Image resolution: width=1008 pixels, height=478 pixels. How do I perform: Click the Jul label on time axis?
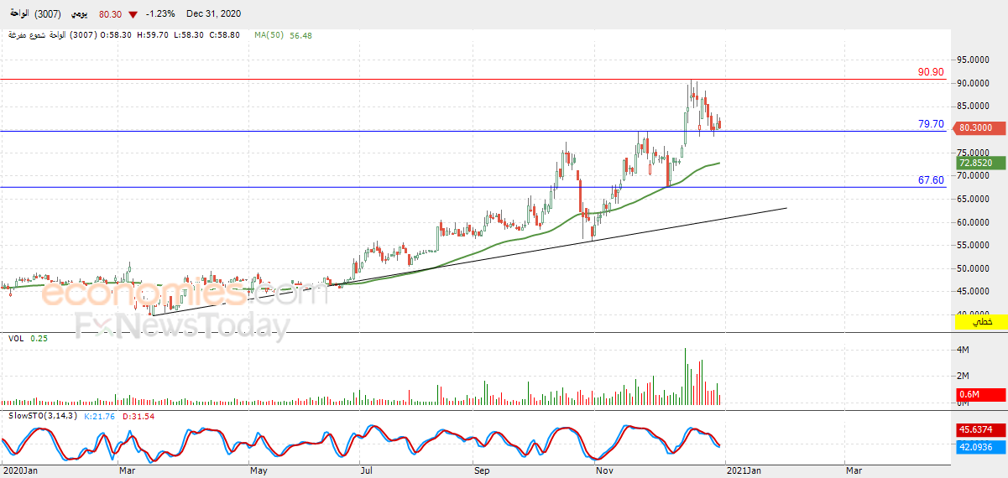pyautogui.click(x=367, y=471)
